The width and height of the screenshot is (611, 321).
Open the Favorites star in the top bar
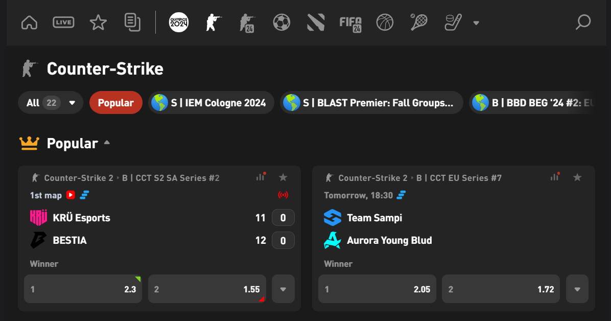(98, 22)
